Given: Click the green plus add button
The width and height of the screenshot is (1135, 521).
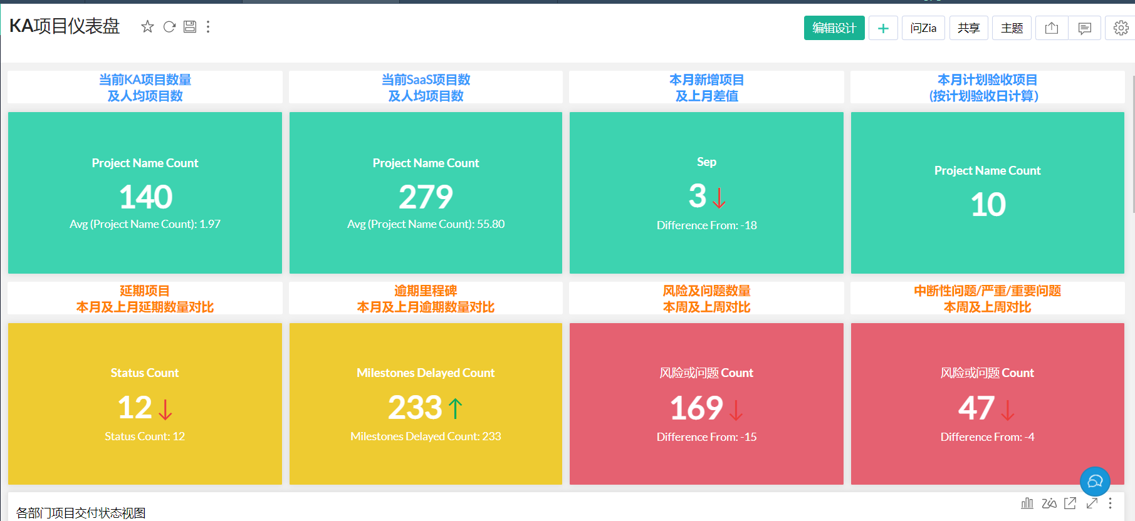Looking at the screenshot, I should [883, 28].
